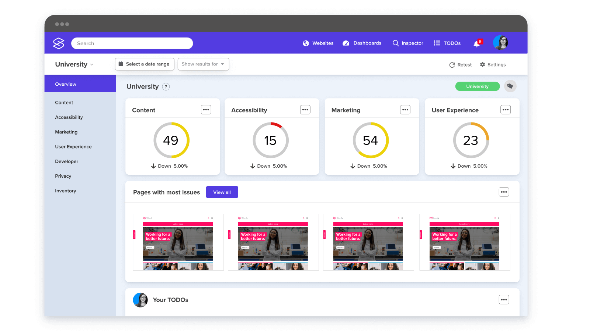Open the fourth page thumbnail
Screen dimensions: 590x331
(x=465, y=242)
